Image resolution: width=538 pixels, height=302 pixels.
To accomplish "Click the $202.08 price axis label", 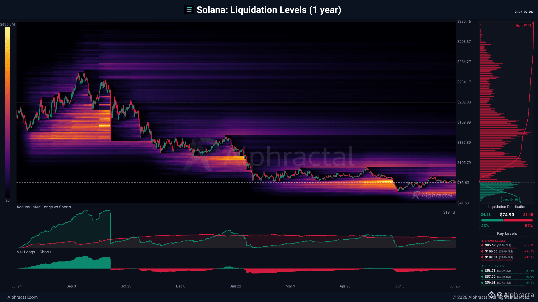I will pos(464,102).
